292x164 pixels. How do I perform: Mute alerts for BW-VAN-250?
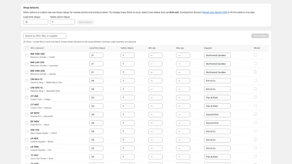[x=255, y=72]
